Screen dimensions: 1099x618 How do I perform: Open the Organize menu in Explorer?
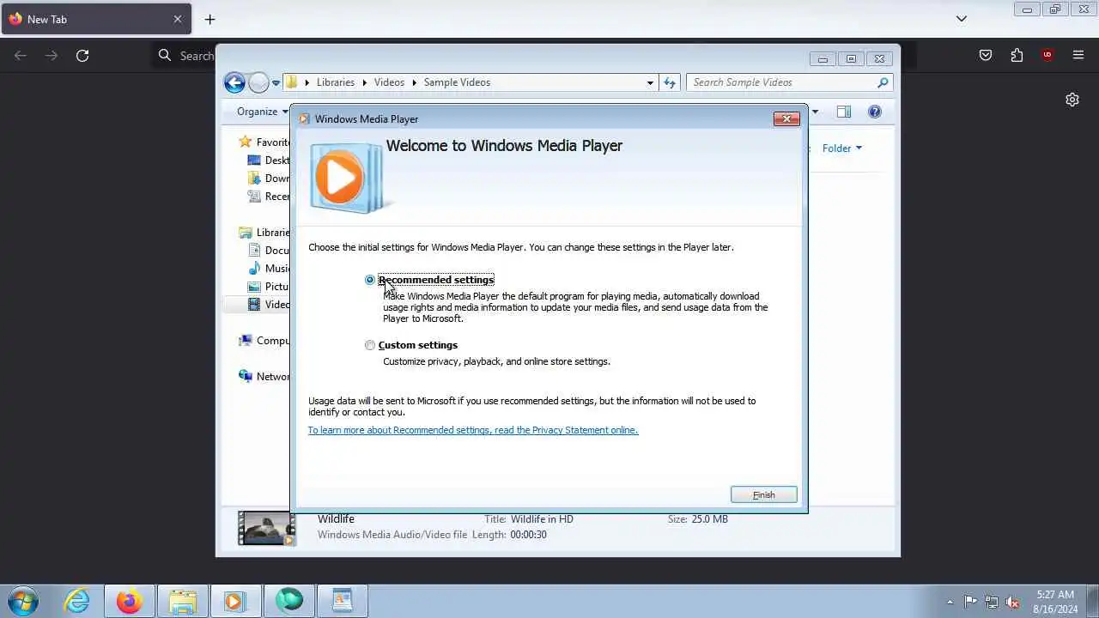click(263, 112)
